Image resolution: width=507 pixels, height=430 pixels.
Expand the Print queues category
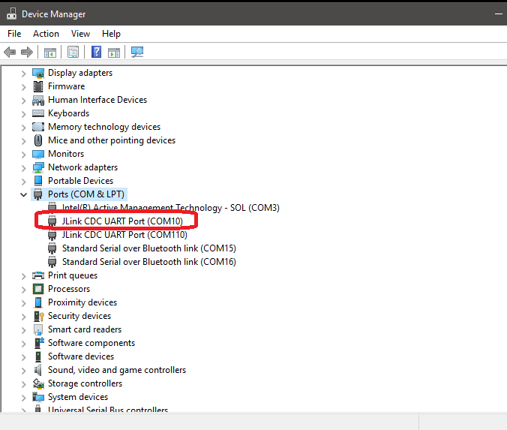pyautogui.click(x=23, y=275)
